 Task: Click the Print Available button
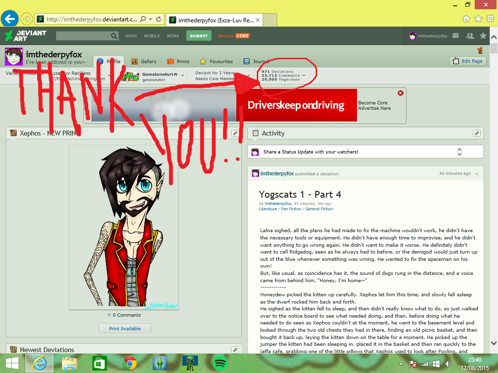125,329
